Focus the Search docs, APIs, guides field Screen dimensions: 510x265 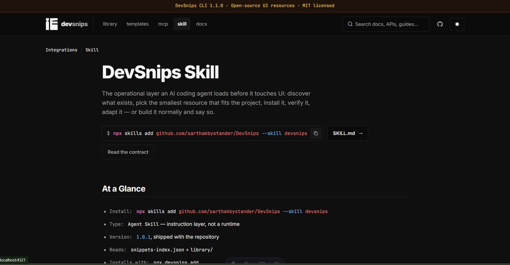coord(386,24)
